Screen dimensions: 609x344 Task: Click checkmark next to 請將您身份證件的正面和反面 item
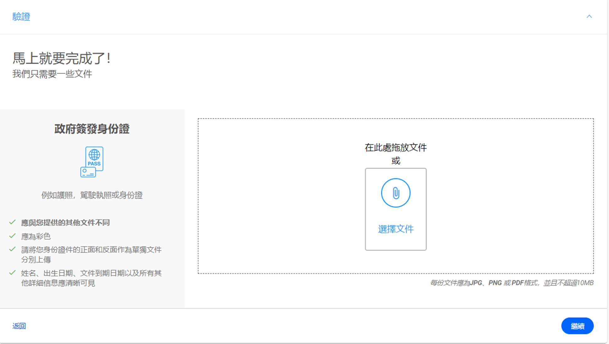point(13,249)
